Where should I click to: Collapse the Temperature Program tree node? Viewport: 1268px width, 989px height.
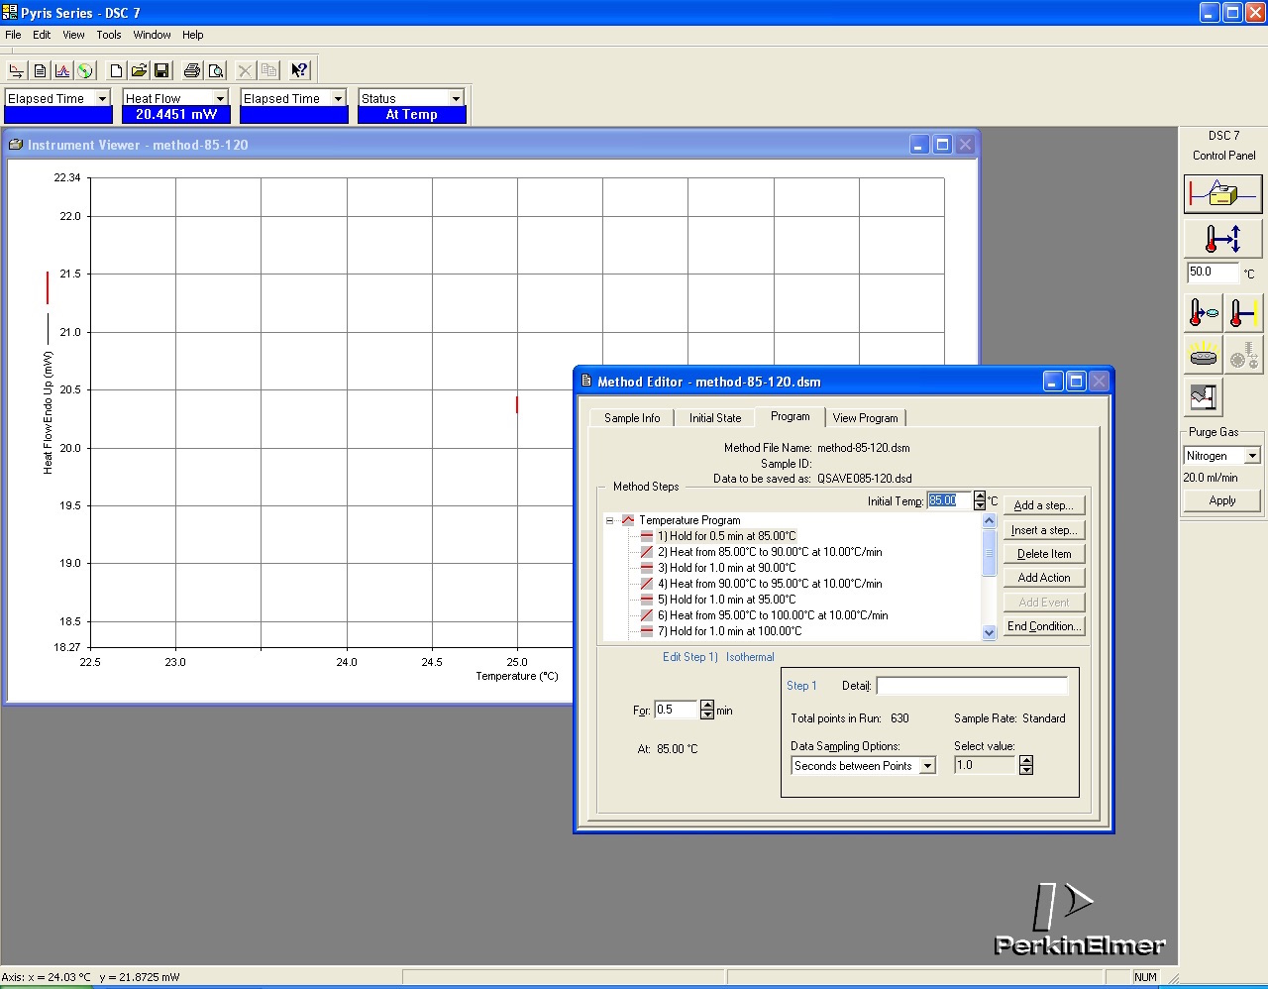610,520
